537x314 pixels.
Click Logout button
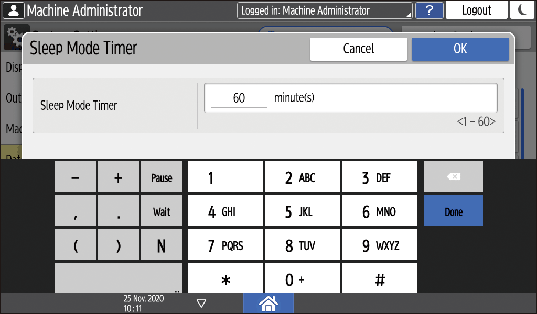click(x=476, y=10)
